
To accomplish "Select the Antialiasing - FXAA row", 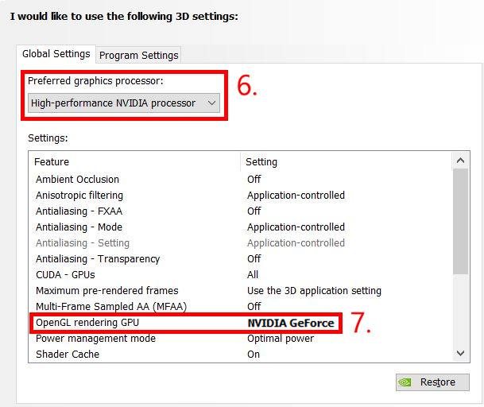I will point(241,211).
